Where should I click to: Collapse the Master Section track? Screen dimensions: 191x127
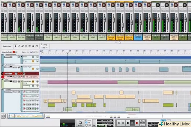point(3,65)
